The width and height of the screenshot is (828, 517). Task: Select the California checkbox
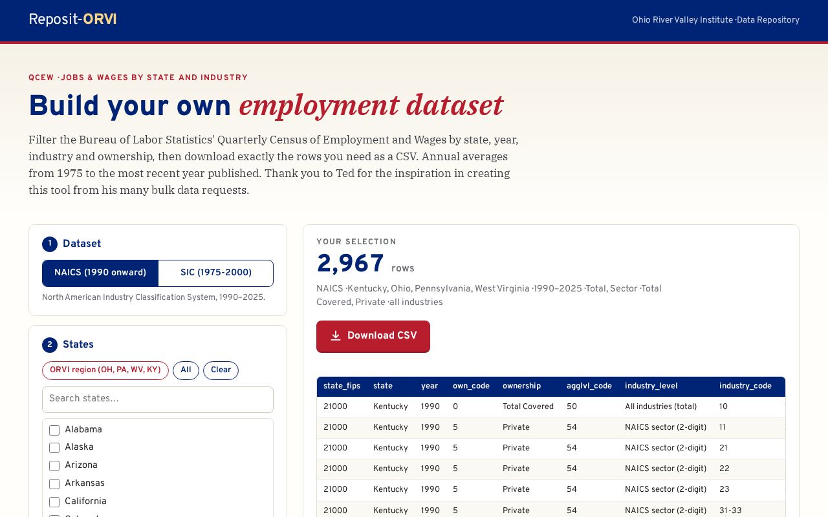(x=54, y=502)
